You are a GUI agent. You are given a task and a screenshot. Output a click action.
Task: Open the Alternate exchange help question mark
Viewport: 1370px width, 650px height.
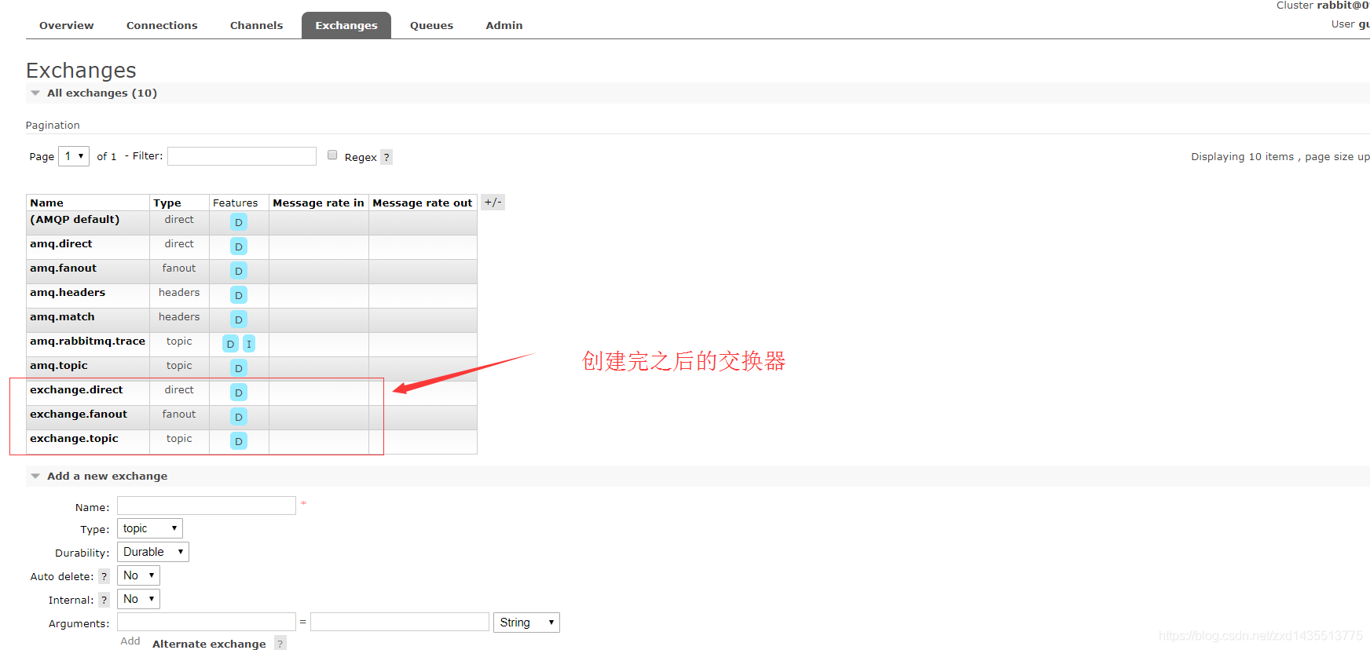click(x=280, y=644)
